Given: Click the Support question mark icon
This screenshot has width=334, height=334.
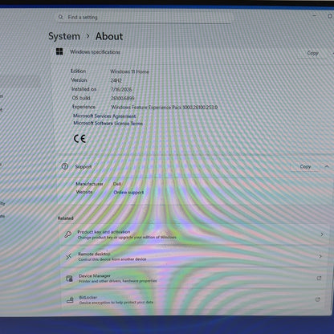Looking at the screenshot, I should point(65,166).
